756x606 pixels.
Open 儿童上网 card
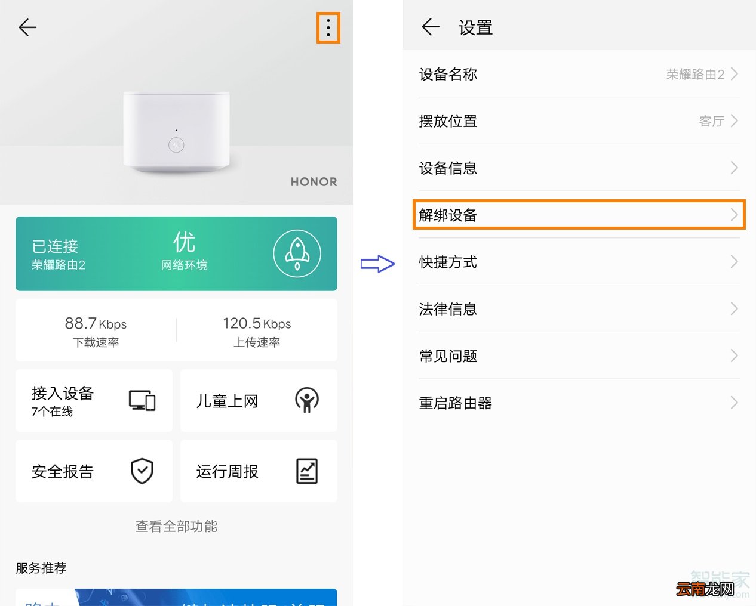point(259,400)
